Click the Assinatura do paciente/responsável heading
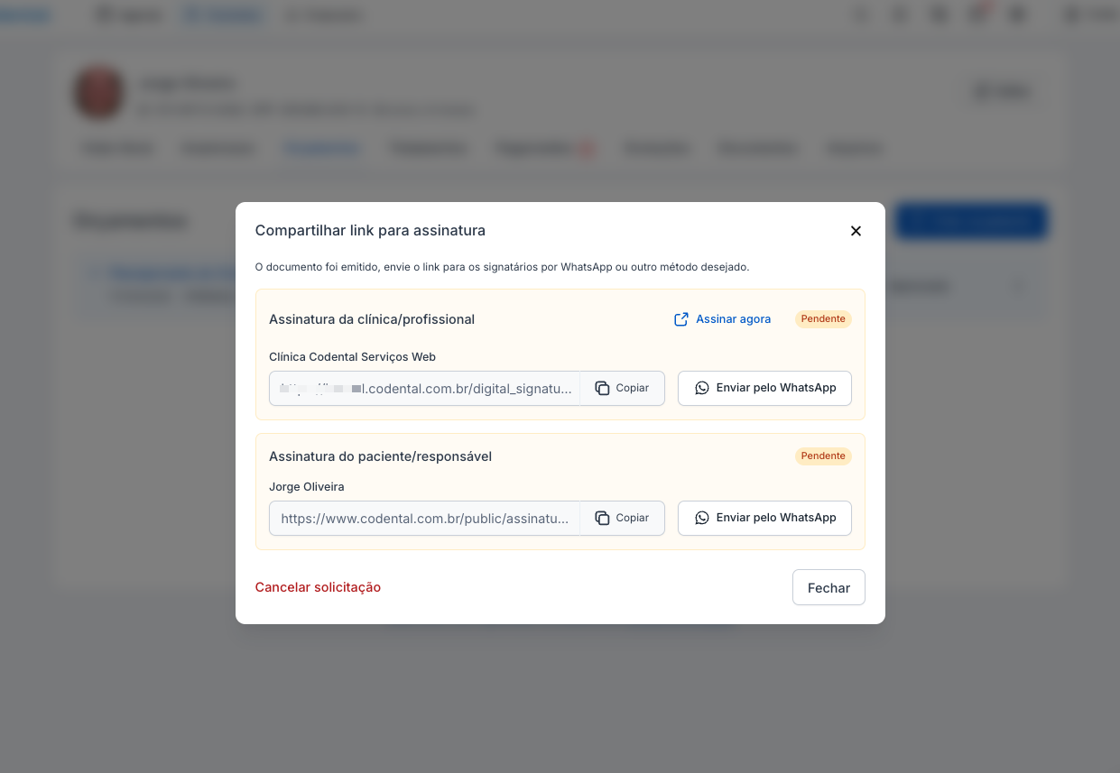Screen dimensions: 1120x773 (x=380, y=456)
